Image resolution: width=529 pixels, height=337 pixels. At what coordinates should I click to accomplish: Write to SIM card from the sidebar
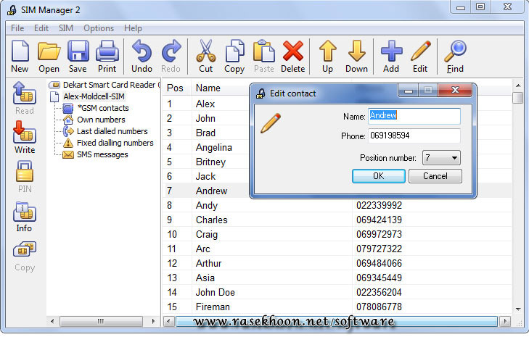click(x=25, y=137)
